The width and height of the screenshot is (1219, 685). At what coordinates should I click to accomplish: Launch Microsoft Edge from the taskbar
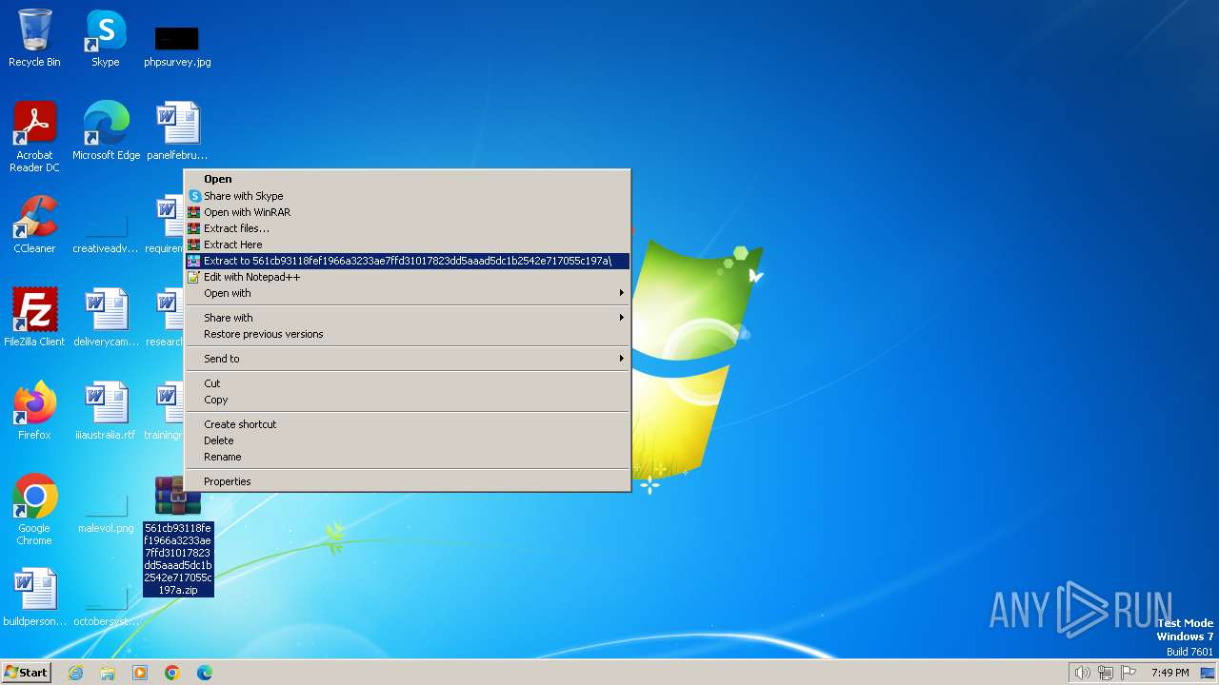tap(205, 673)
